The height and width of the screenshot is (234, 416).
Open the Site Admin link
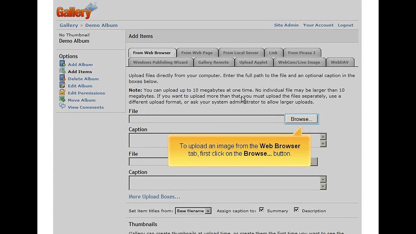[286, 25]
